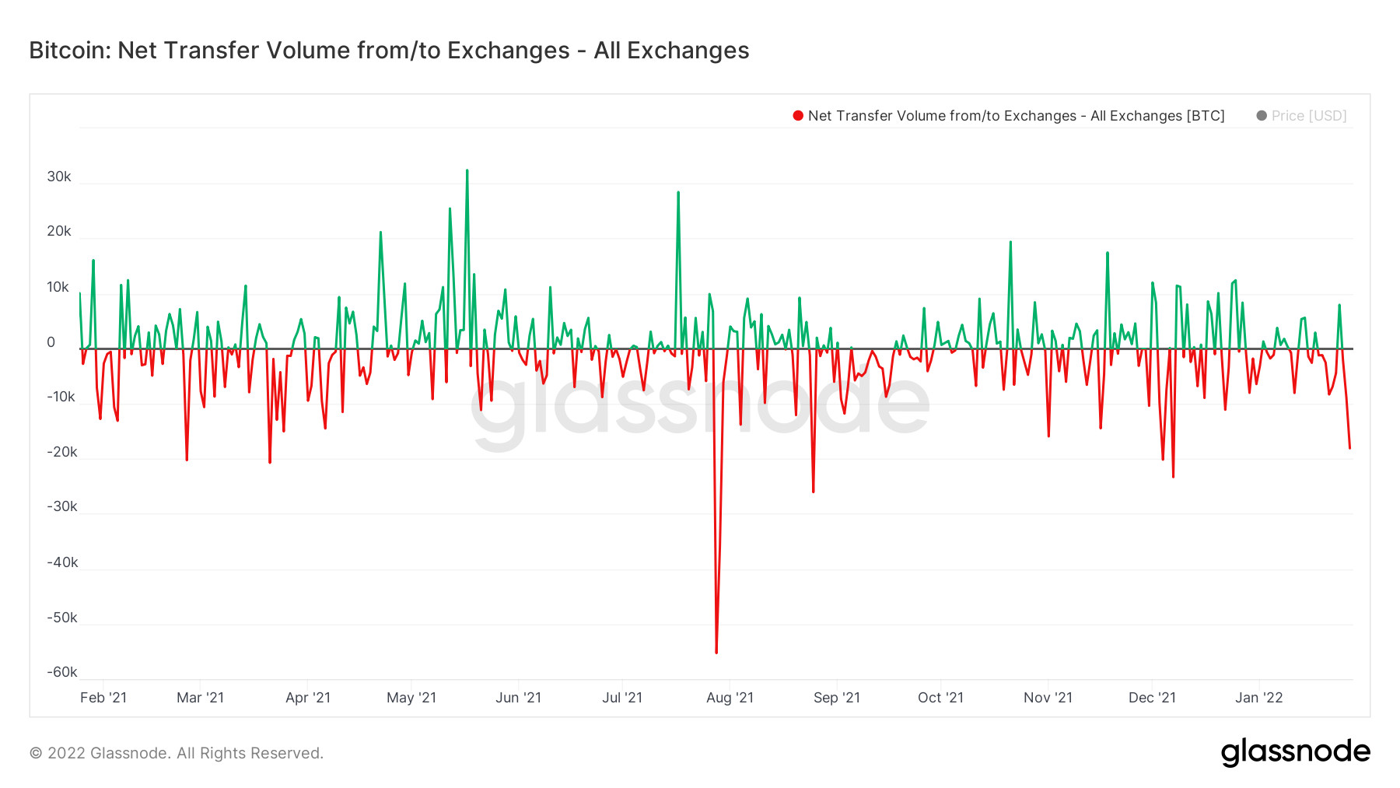This screenshot has width=1400, height=788.
Task: Select the Feb '21 x-axis label
Action: click(103, 698)
